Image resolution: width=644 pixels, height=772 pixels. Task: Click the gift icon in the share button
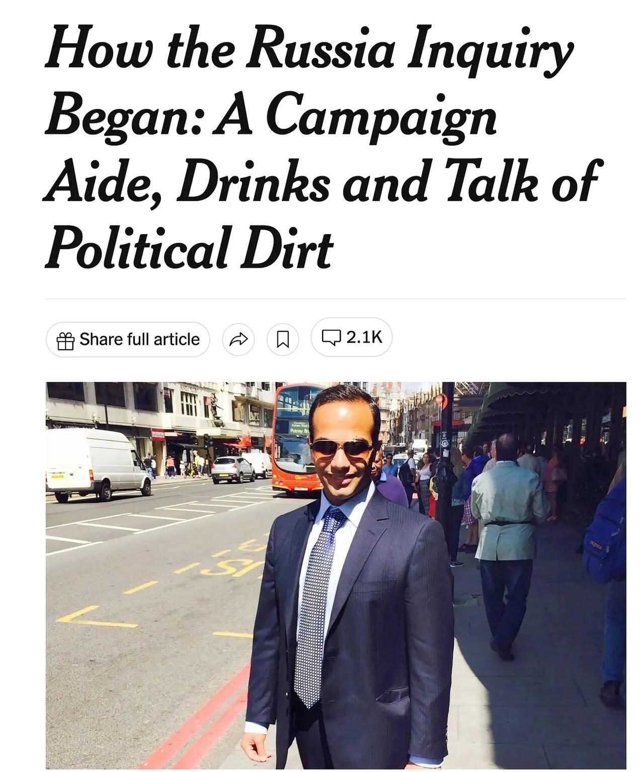coord(65,340)
